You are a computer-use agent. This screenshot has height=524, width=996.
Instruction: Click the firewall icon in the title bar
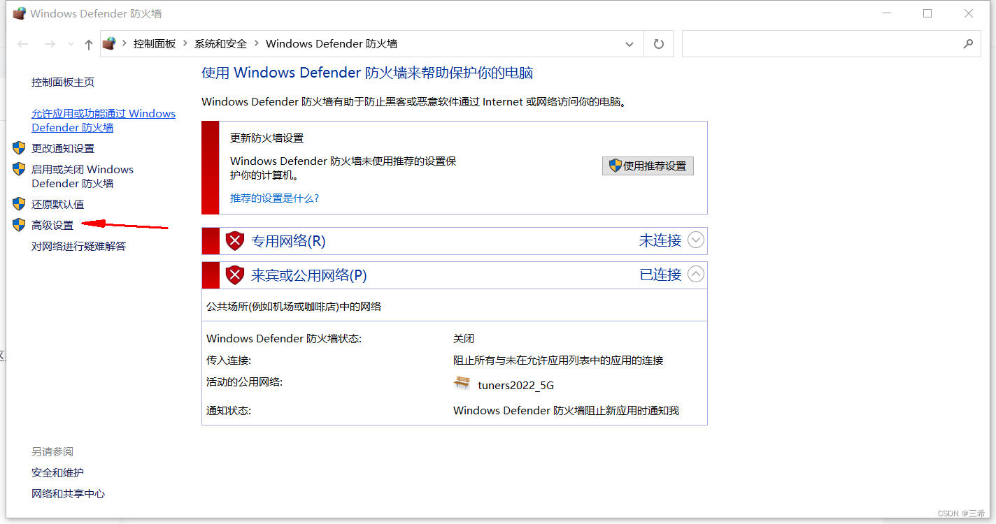tap(20, 13)
